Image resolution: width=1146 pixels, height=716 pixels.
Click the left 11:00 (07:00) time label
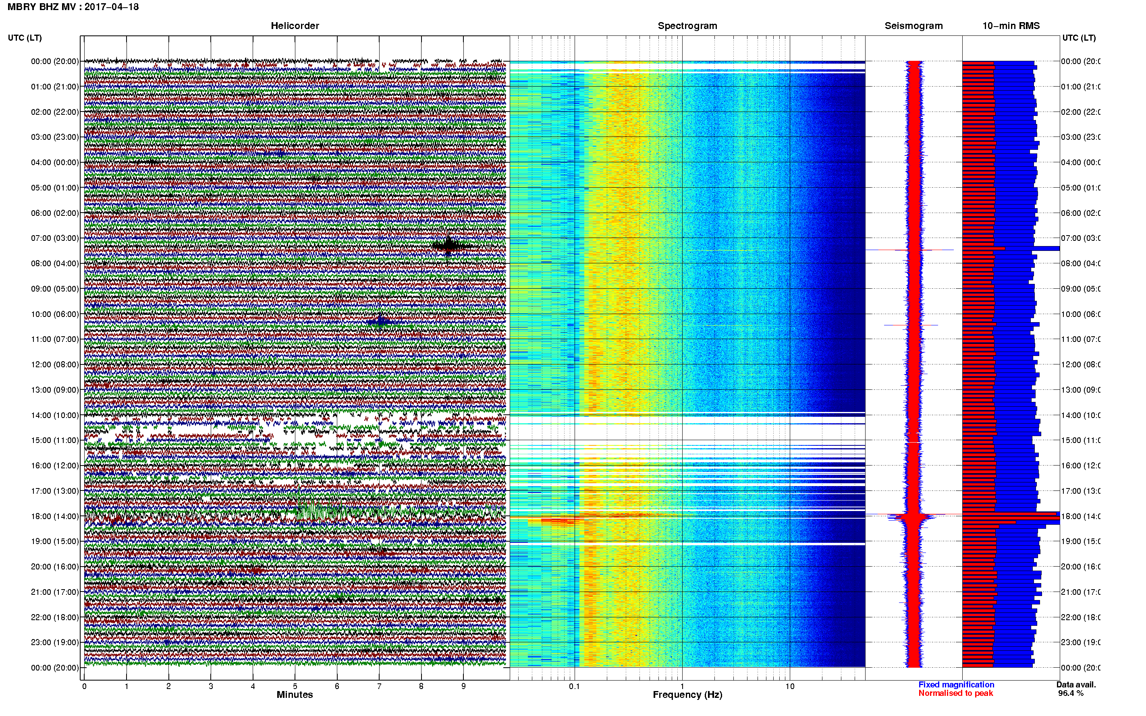click(55, 339)
